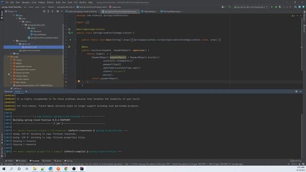Toggle Problems tool window button
Screen dimensions: 306x172
coord(21,161)
